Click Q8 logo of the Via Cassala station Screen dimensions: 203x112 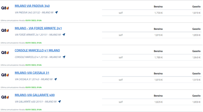[x=5, y=75]
